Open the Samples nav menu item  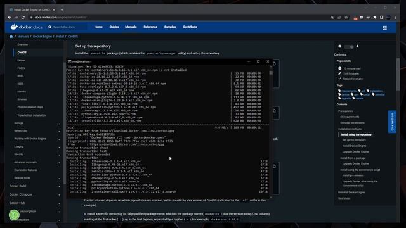[170, 27]
